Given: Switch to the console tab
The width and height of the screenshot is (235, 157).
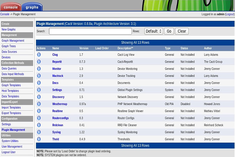Looking at the screenshot, I should [11, 7].
